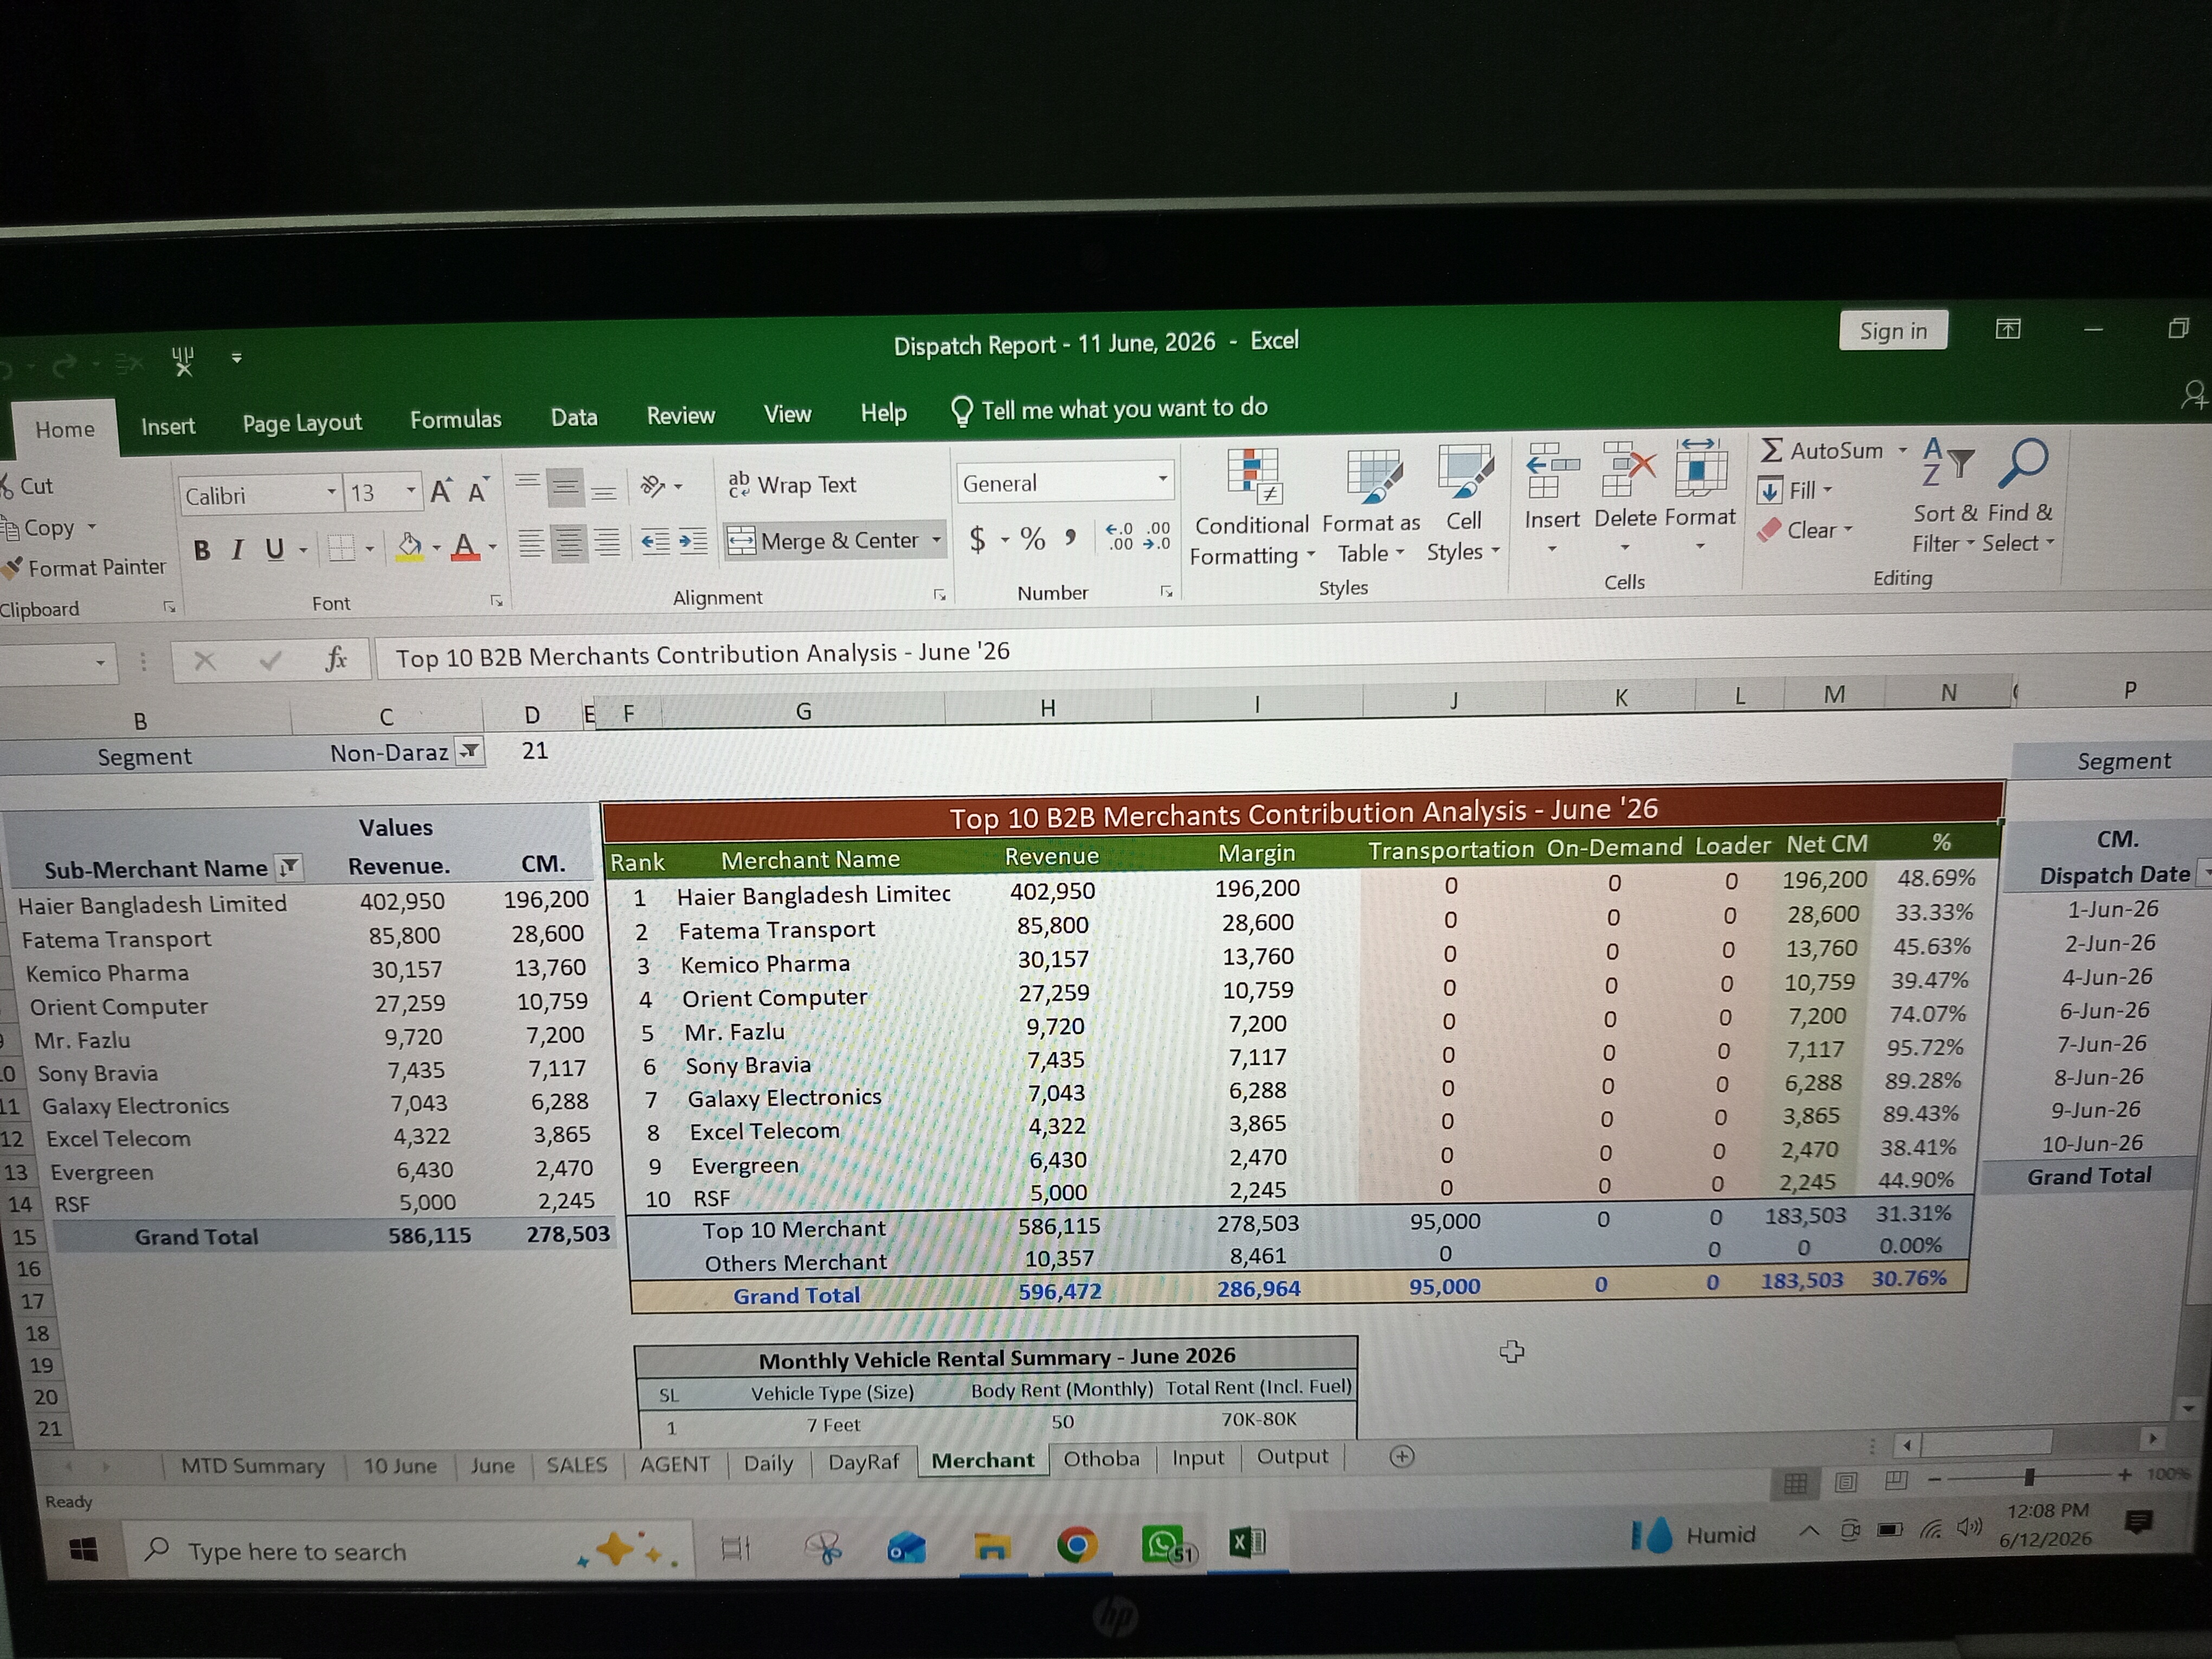This screenshot has height=1659, width=2212.
Task: Expand the Clear dropdown
Action: tap(1848, 530)
